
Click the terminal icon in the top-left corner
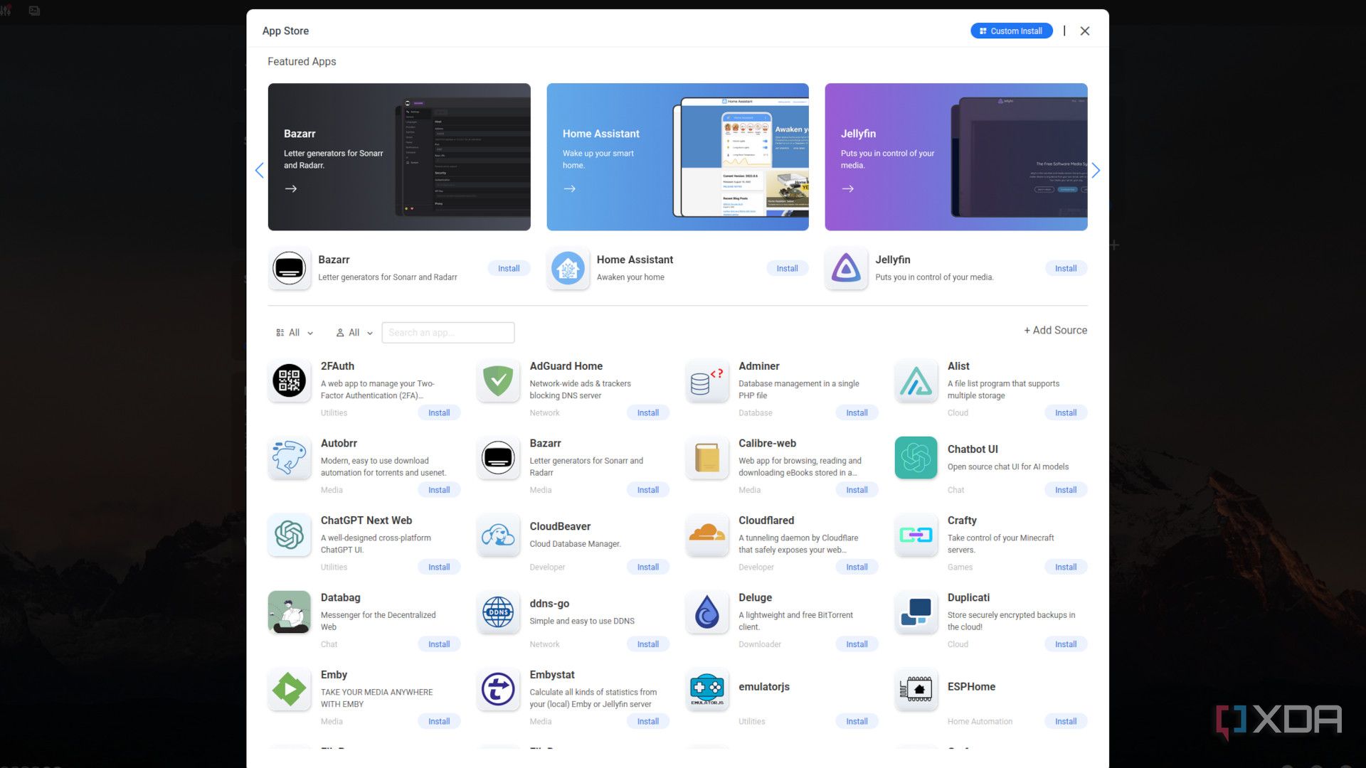(34, 11)
